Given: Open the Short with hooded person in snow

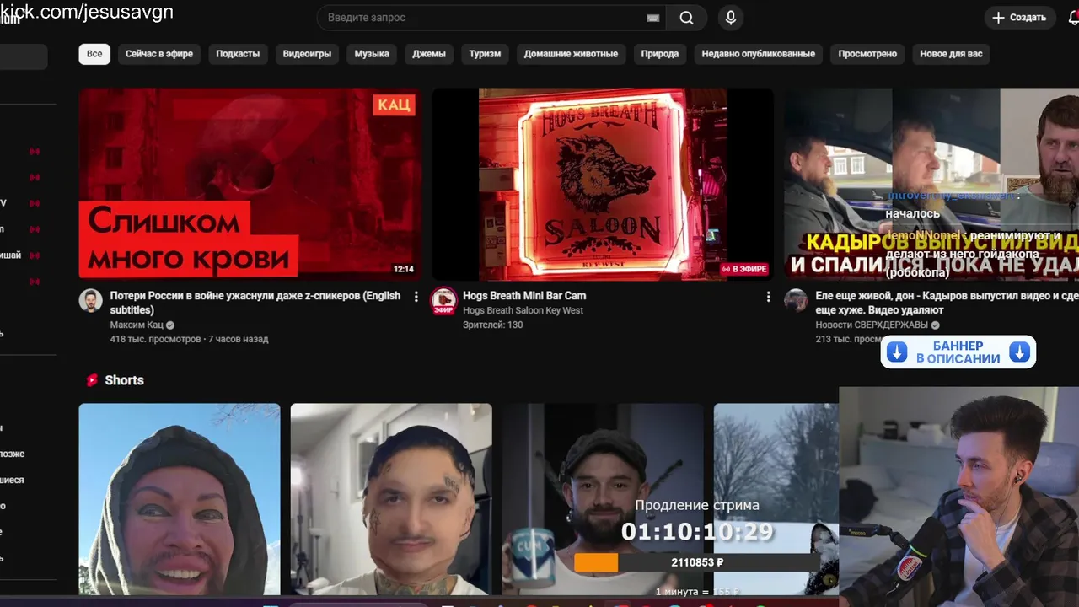Looking at the screenshot, I should click(x=180, y=499).
